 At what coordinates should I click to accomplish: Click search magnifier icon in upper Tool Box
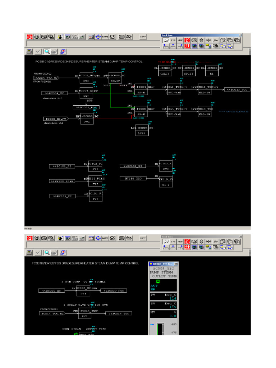point(166,40)
